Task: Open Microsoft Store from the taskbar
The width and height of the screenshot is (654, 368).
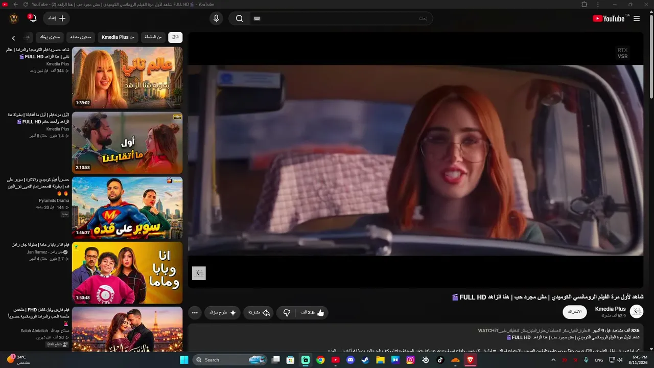Action: pyautogui.click(x=290, y=360)
